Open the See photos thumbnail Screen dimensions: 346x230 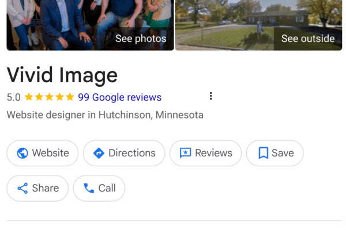(91, 25)
